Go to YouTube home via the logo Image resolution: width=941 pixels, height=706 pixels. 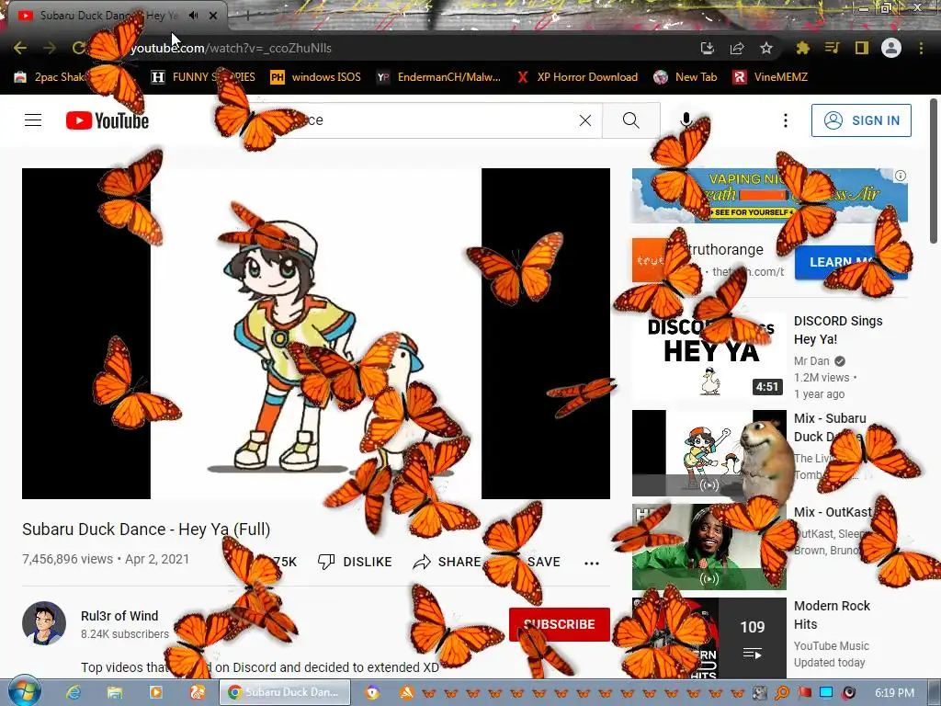tap(108, 120)
